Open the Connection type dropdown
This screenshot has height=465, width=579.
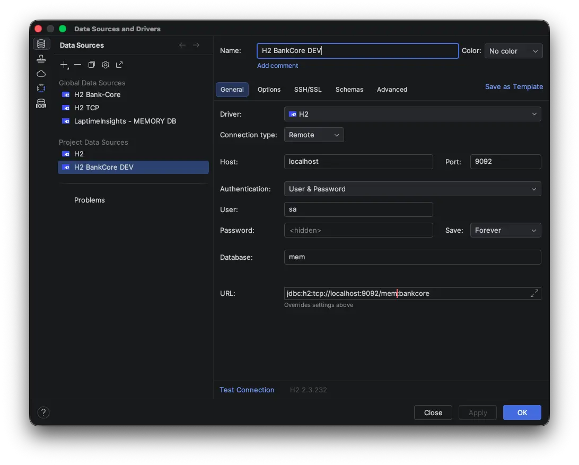click(x=314, y=135)
